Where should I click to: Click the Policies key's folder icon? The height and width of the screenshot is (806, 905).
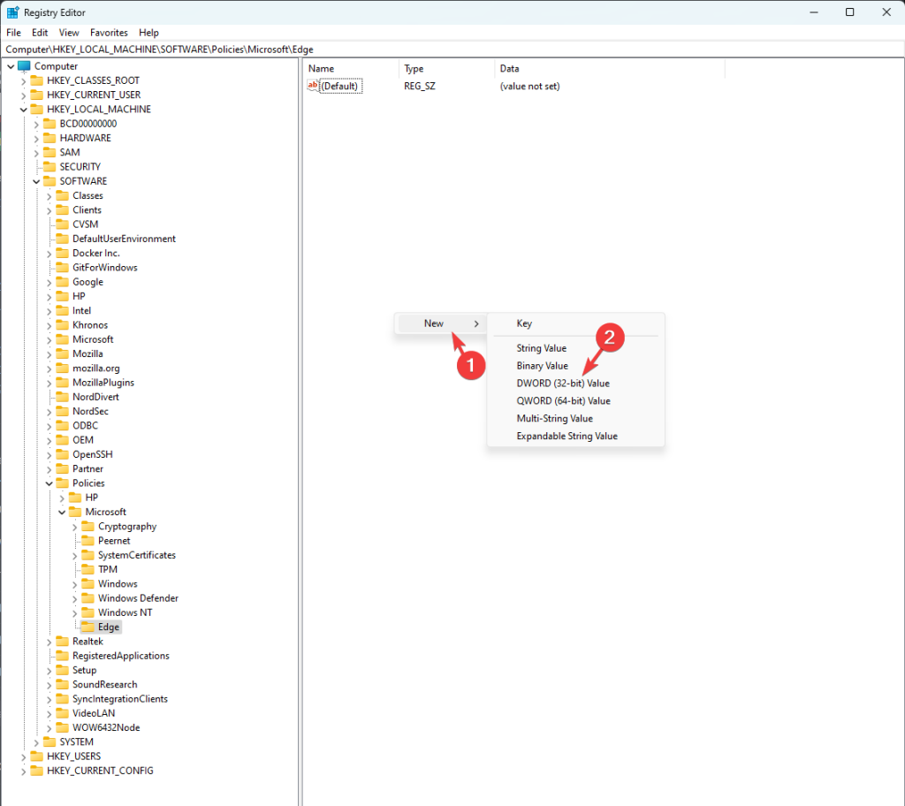click(60, 483)
